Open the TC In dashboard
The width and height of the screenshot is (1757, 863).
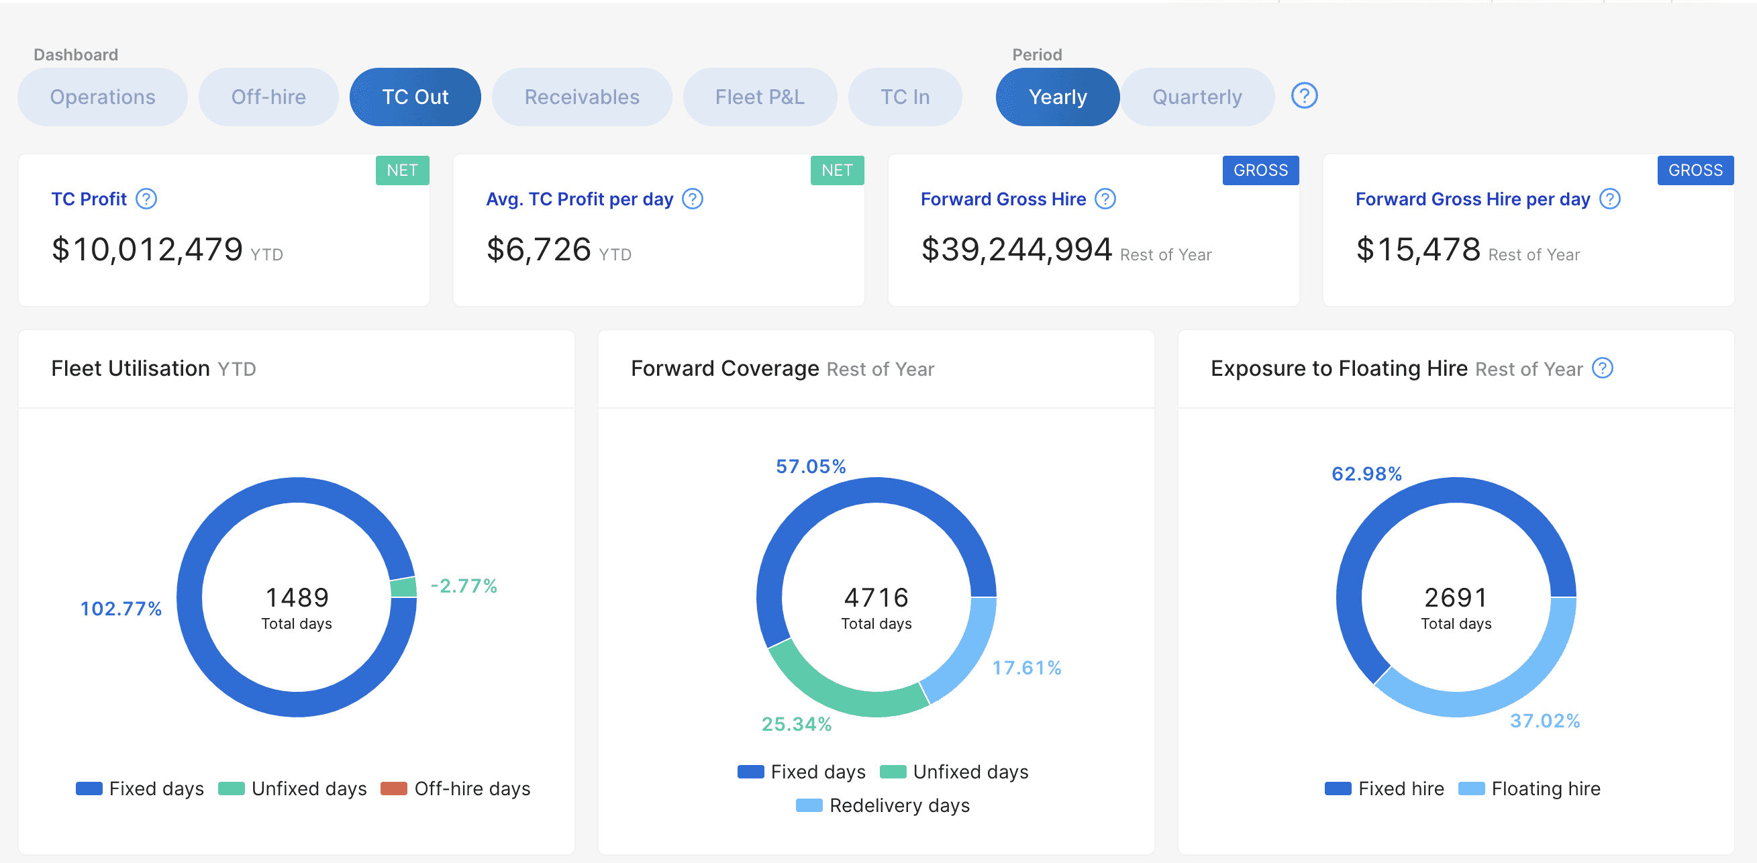click(x=905, y=97)
